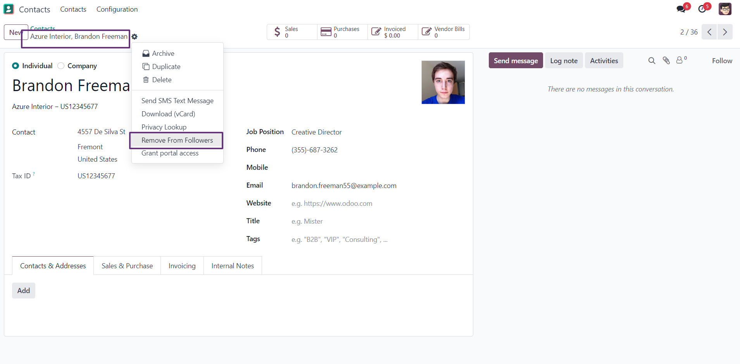The image size is (740, 364).
Task: Archive the contact
Action: click(178, 53)
